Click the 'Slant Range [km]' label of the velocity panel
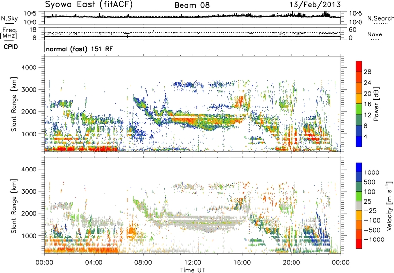394x273 pixels. (14, 205)
